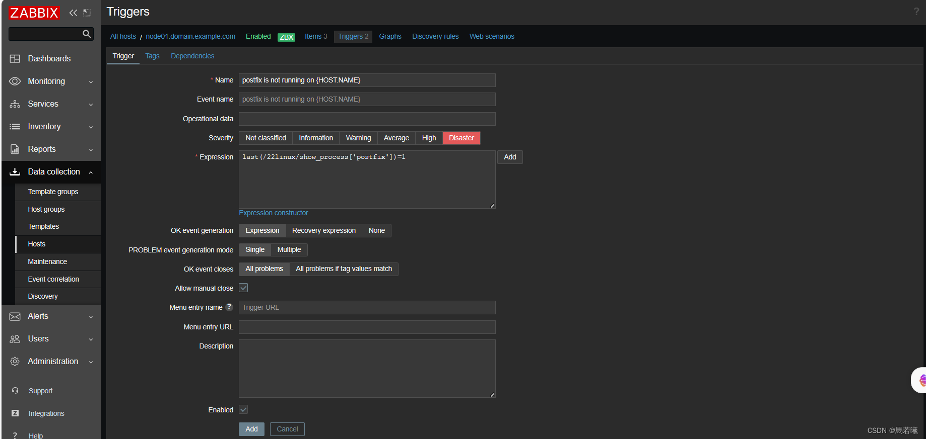
Task: Select All problems if tag values match
Action: [x=344, y=269]
